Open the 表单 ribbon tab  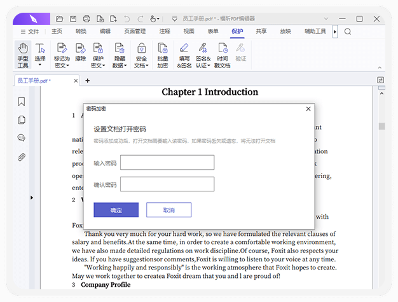pyautogui.click(x=213, y=31)
